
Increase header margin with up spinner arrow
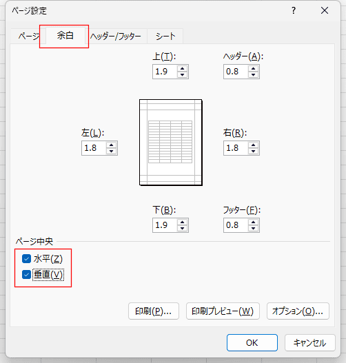pos(253,68)
